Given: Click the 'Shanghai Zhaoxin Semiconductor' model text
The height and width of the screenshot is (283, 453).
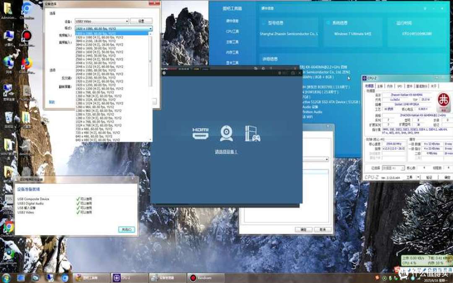Looking at the screenshot, I should (289, 34).
